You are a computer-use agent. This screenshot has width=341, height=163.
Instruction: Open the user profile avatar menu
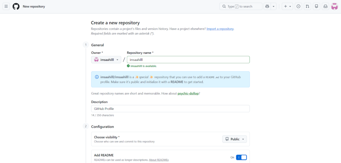[334, 6]
